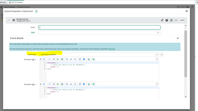Click blue circle help icon in Parameter 2 toolbar

[84, 84]
